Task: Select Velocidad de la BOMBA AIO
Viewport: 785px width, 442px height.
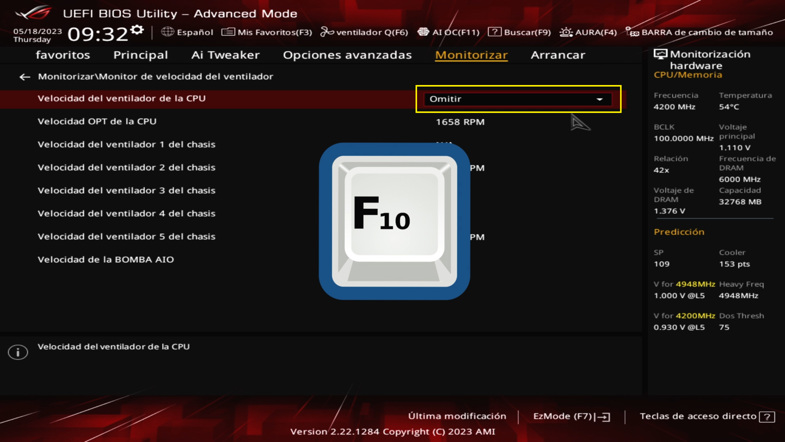Action: point(105,259)
